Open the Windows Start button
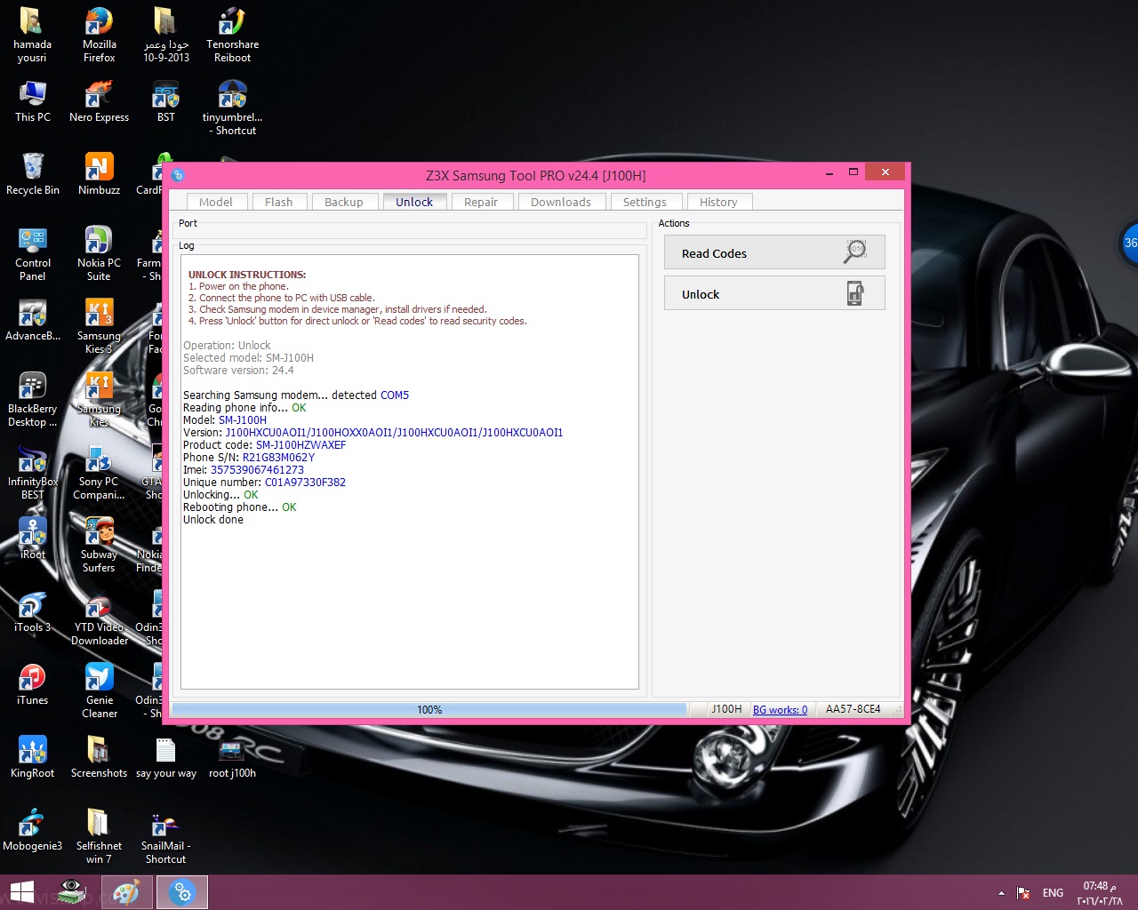 point(22,892)
